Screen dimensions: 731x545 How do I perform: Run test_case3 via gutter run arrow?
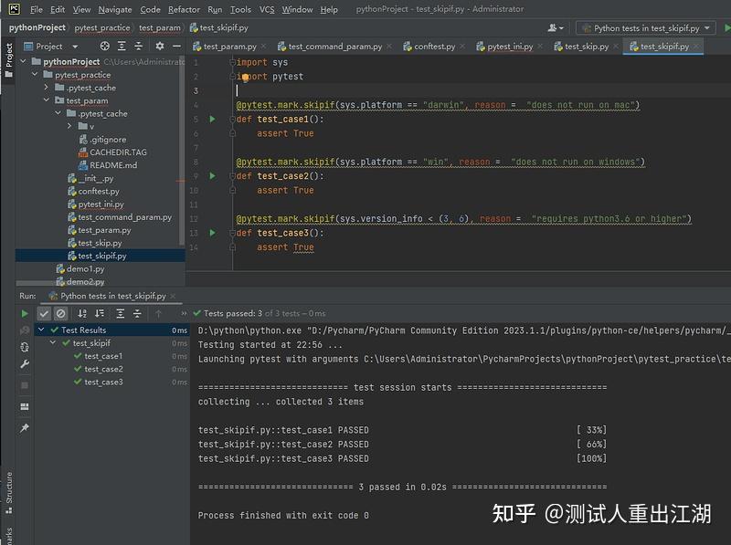click(213, 233)
